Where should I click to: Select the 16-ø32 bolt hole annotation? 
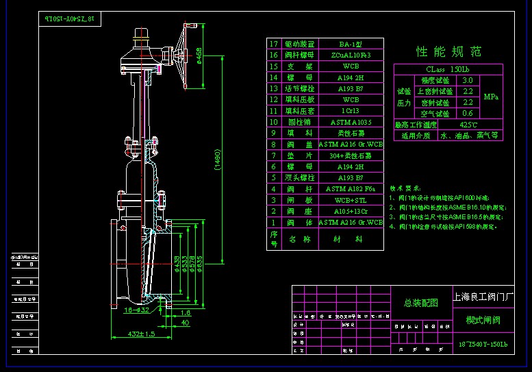(137, 310)
